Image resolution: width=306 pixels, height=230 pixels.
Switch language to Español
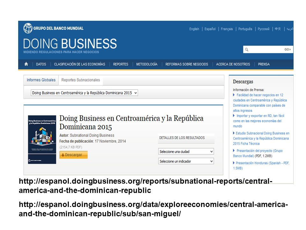[210, 29]
